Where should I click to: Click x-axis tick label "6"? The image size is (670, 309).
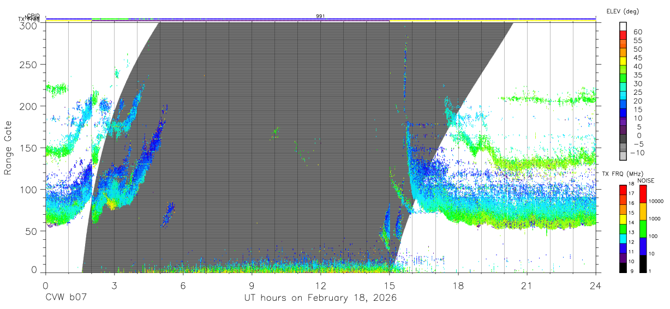(x=183, y=286)
